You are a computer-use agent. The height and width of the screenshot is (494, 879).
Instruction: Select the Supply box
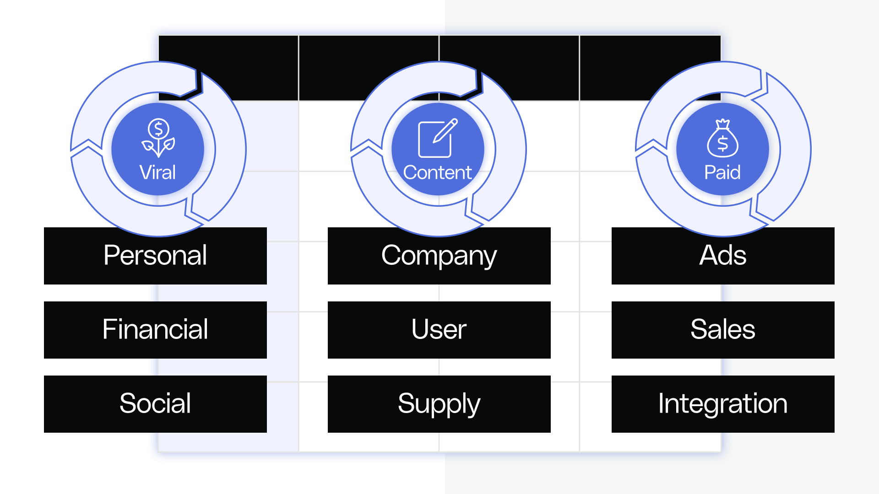[439, 404]
